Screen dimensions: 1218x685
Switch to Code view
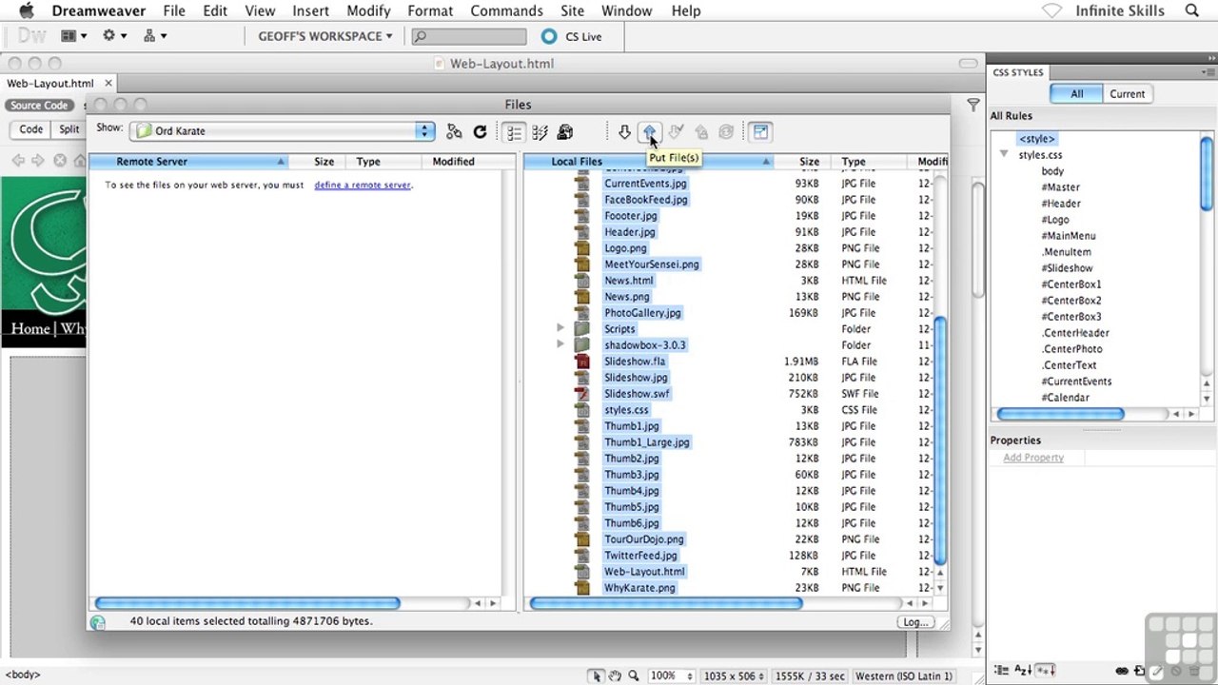click(31, 129)
